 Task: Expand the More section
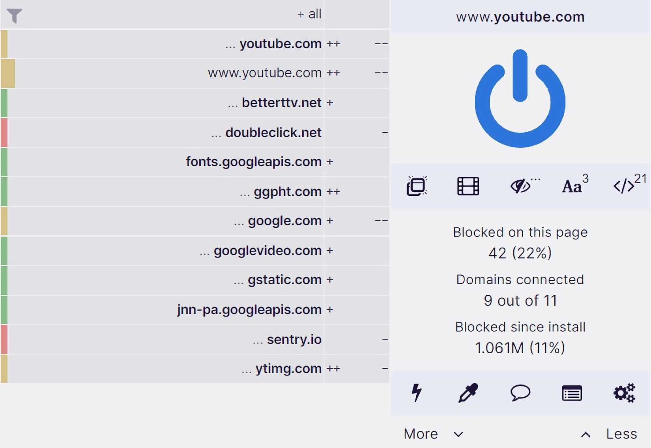(x=420, y=433)
